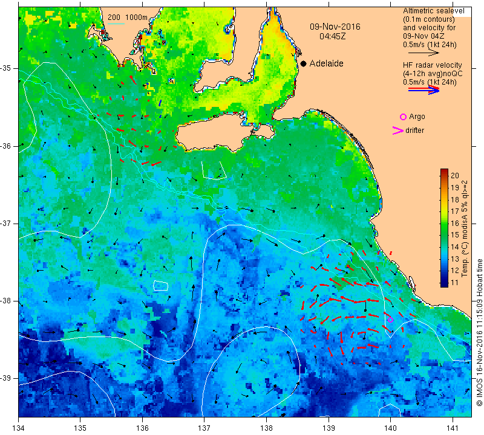The height and width of the screenshot is (435, 484).
Task: Click the temperature colorbar near 11
Action: pyautogui.click(x=444, y=284)
